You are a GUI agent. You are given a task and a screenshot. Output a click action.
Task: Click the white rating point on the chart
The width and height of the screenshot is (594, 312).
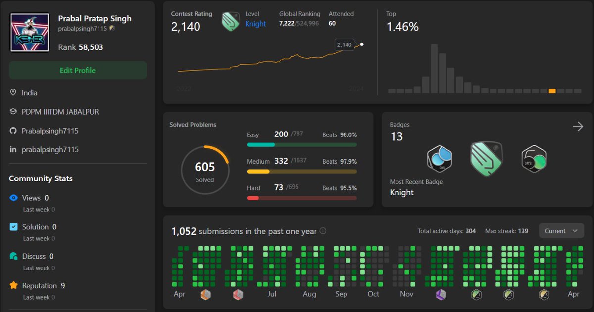(362, 45)
